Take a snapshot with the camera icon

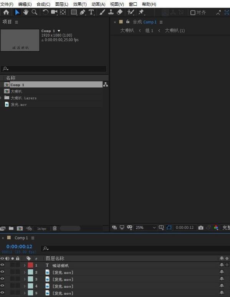click(201, 227)
